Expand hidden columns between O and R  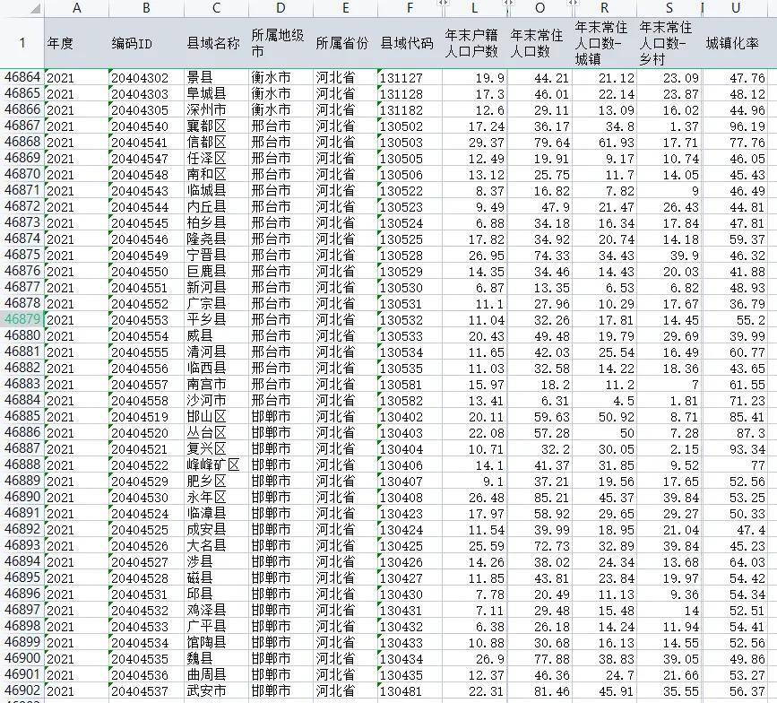point(573,3)
